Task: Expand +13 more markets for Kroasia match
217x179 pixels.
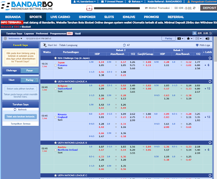Action: pyautogui.click(x=207, y=117)
